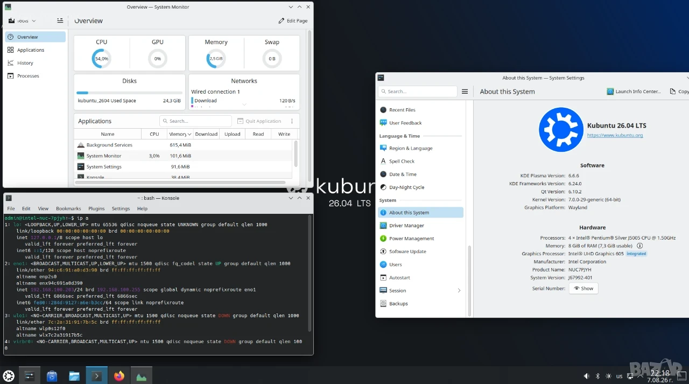Click the Memory usage gauge
Viewport: 689px width, 384px height.
[216, 58]
